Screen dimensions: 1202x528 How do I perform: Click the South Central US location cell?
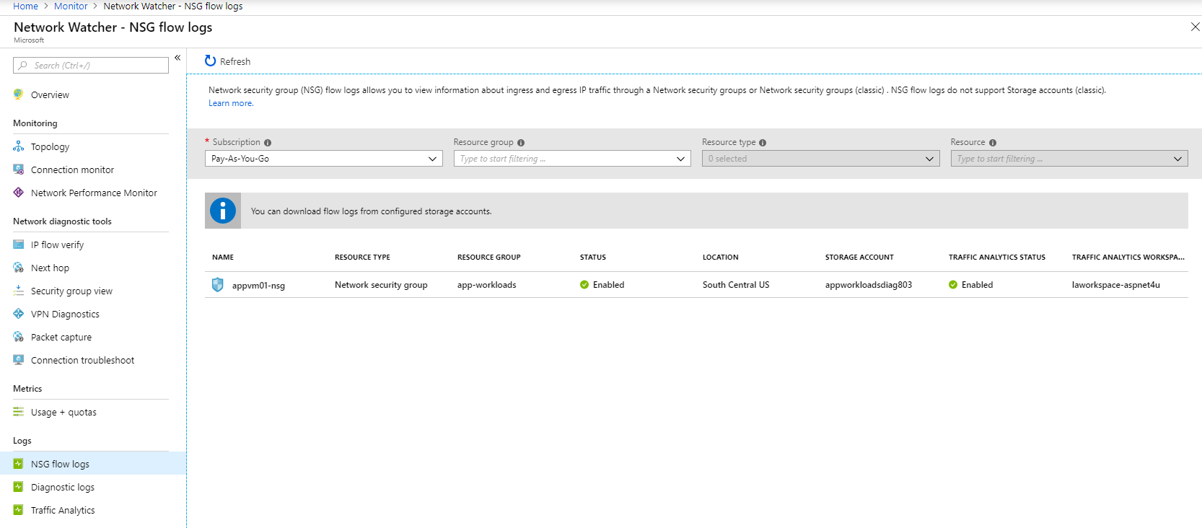(x=736, y=285)
